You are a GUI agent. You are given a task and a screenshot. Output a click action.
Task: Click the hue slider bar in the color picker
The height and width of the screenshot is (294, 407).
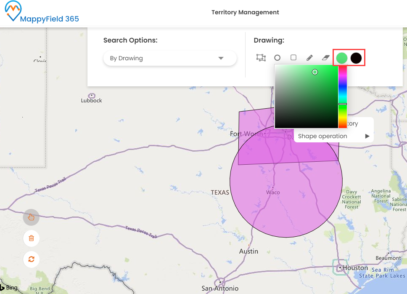[x=343, y=96]
